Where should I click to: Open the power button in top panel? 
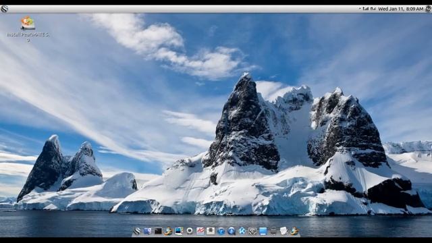pyautogui.click(x=429, y=9)
